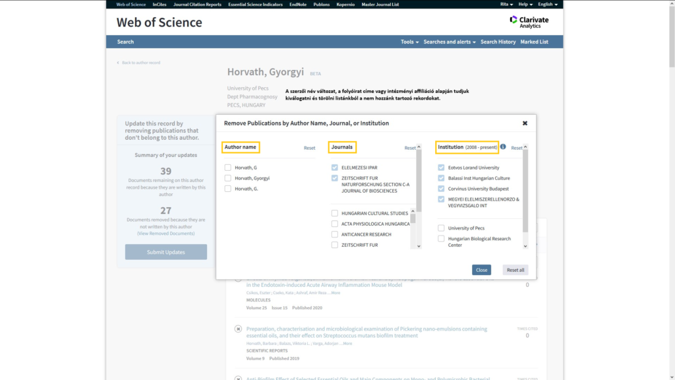Uncheck the Corvinus University Budapest checkbox
Viewport: 675px width, 380px height.
(441, 189)
